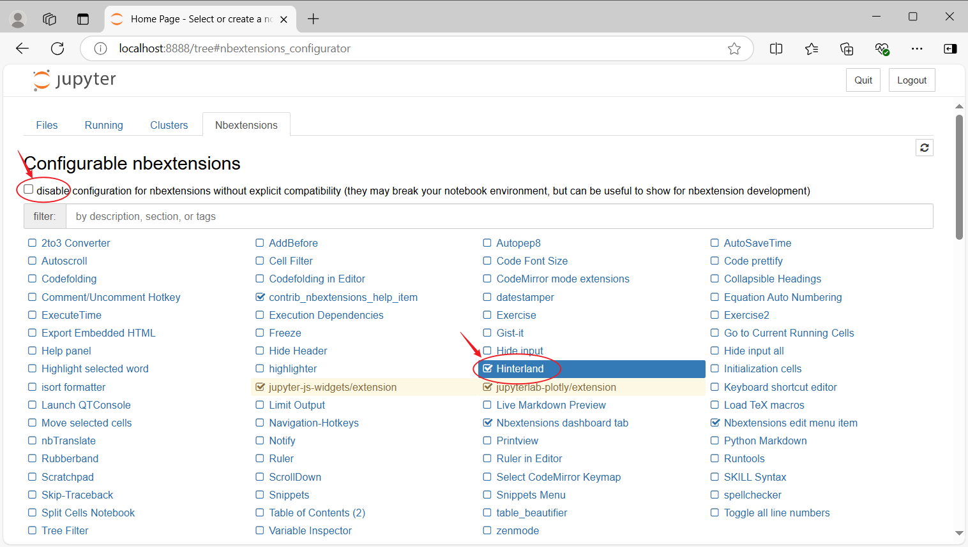Enable the Variable Inspector checkbox

pos(260,530)
